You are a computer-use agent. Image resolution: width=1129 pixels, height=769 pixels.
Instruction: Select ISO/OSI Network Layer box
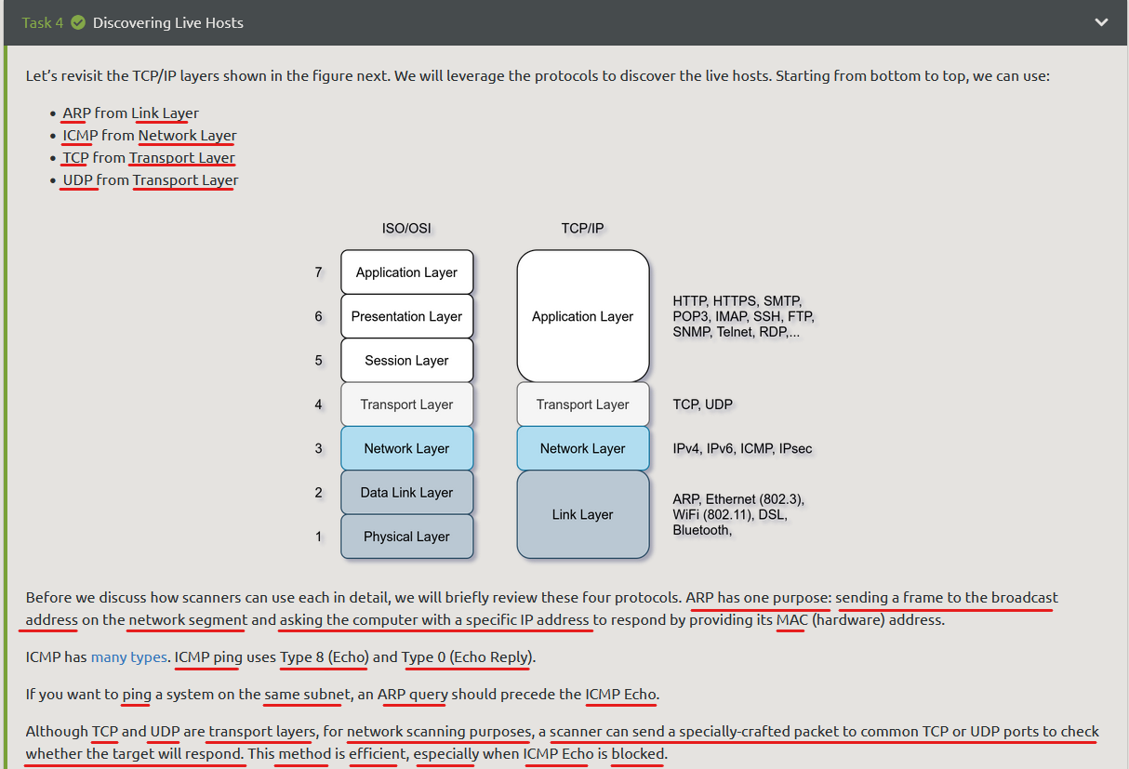click(407, 448)
